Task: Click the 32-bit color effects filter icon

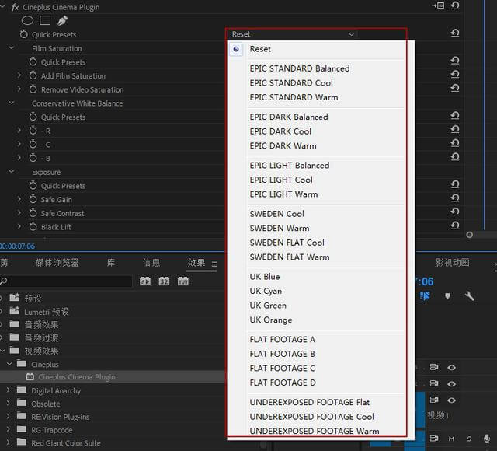Action: click(164, 281)
